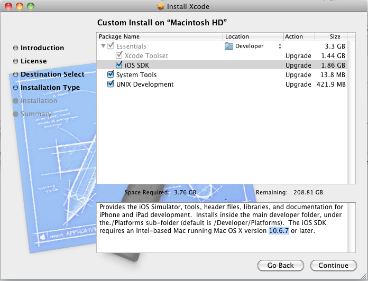Click the Install Xcode package icon in title bar
Viewport: 368px width, 281px height.
coord(161,6)
